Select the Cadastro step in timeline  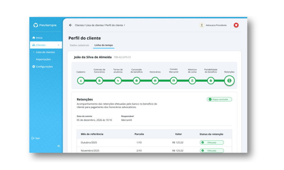tap(81, 81)
